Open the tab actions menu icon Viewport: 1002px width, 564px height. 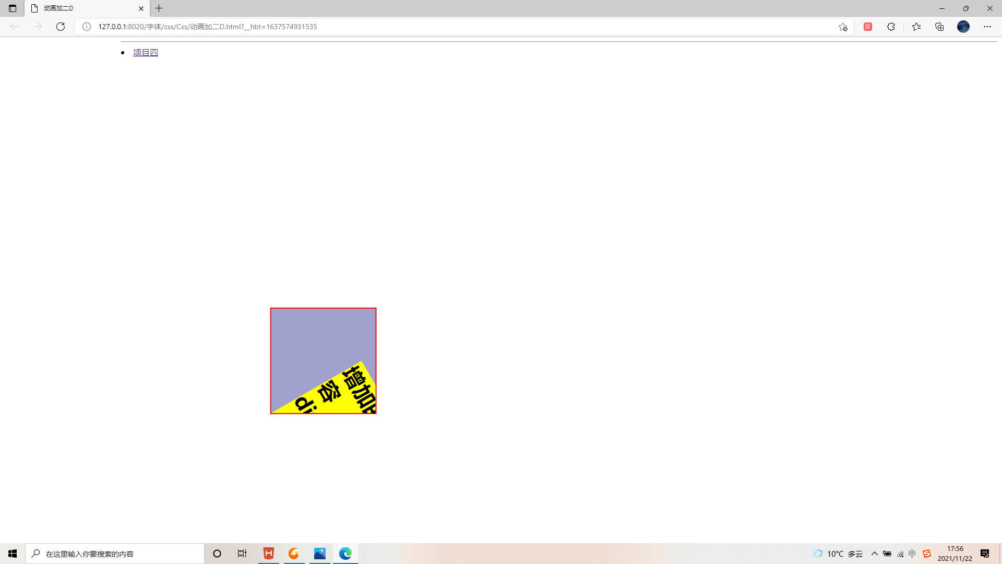point(13,8)
